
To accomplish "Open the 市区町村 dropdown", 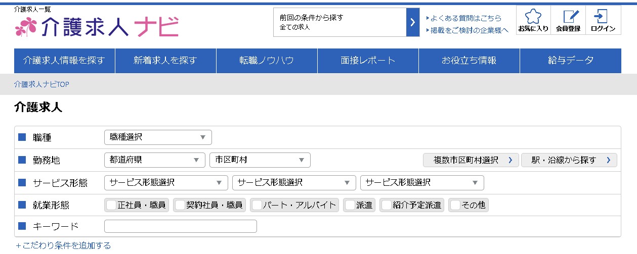I will pyautogui.click(x=260, y=160).
